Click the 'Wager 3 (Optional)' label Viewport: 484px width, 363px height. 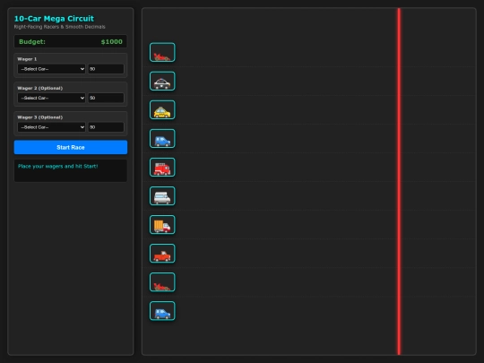[40, 117]
